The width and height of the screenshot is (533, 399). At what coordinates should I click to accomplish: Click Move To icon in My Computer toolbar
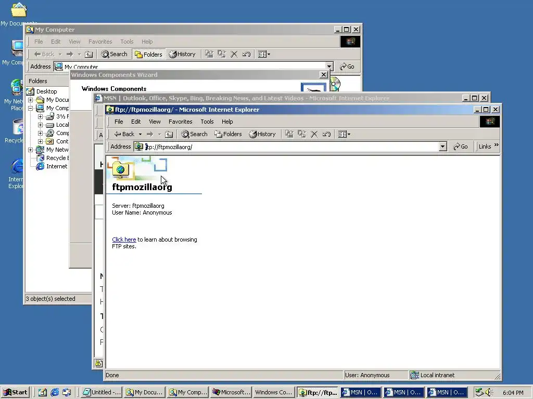tap(209, 54)
